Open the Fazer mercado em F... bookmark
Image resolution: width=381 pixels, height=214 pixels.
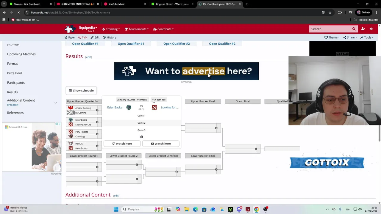25,20
